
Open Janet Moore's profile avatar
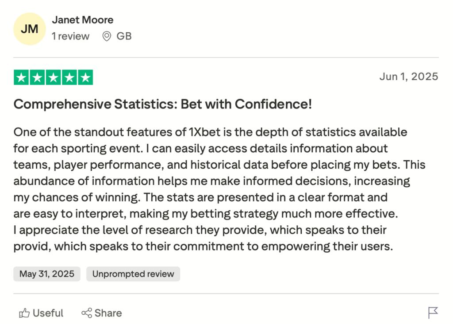(29, 29)
